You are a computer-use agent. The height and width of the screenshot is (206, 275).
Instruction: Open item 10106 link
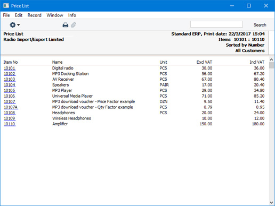point(10,96)
